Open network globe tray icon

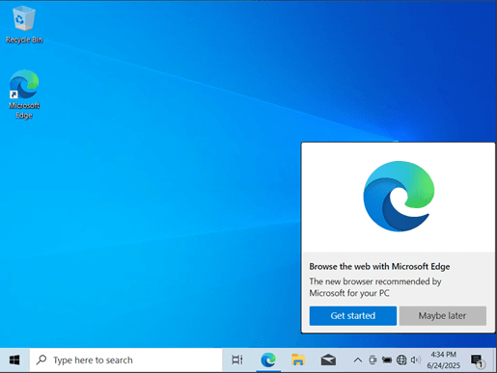point(401,360)
